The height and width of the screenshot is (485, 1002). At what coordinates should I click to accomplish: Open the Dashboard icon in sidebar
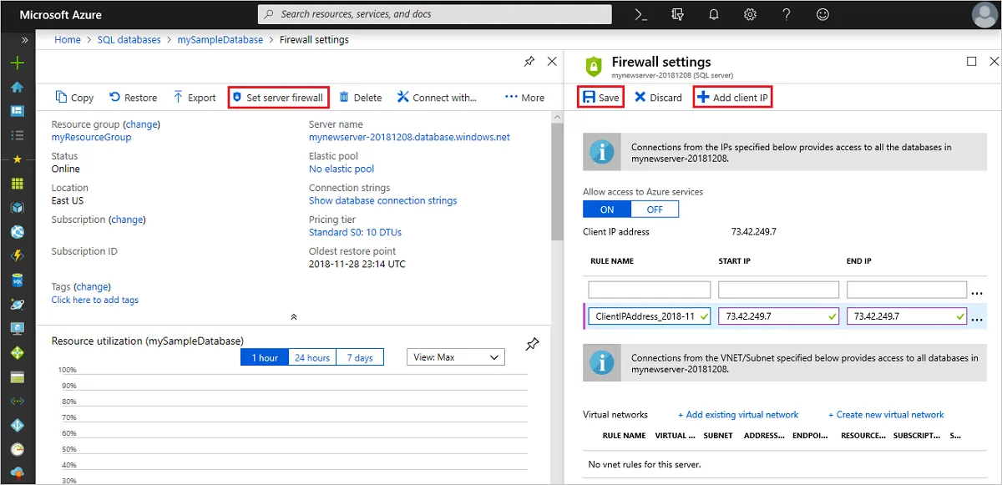[17, 111]
